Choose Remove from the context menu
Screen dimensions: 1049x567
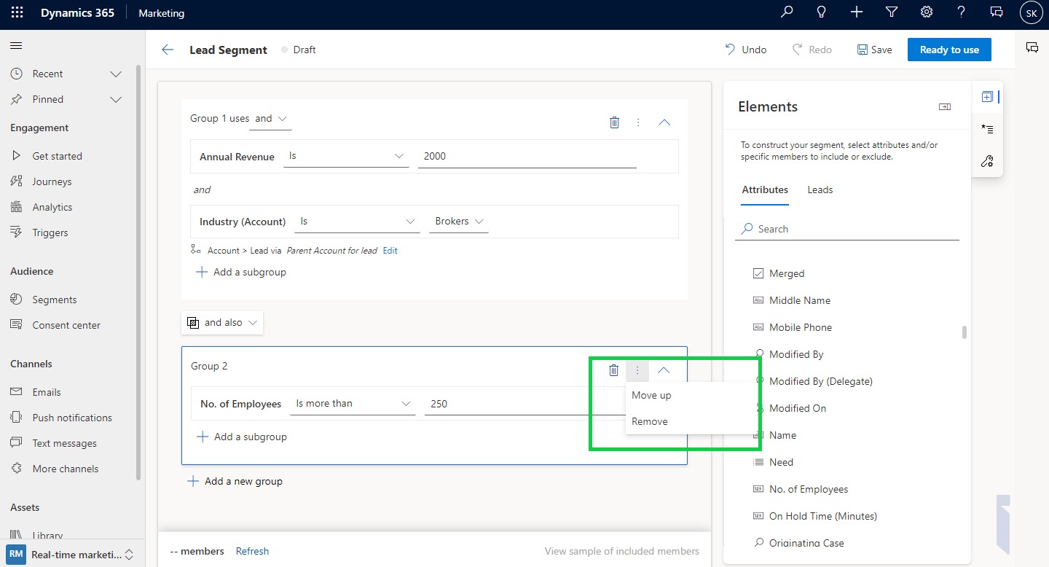point(650,421)
